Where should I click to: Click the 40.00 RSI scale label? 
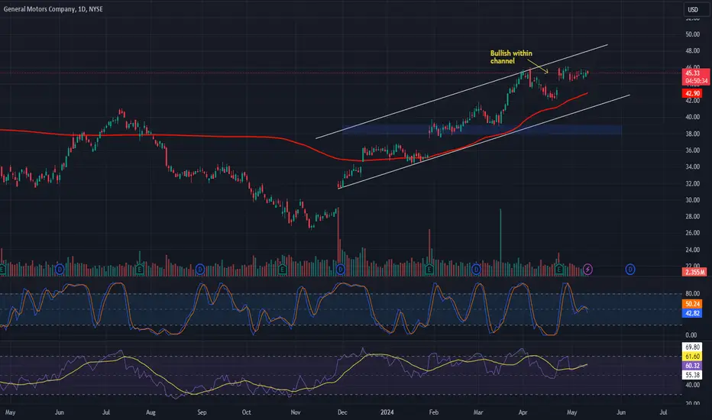(x=692, y=385)
